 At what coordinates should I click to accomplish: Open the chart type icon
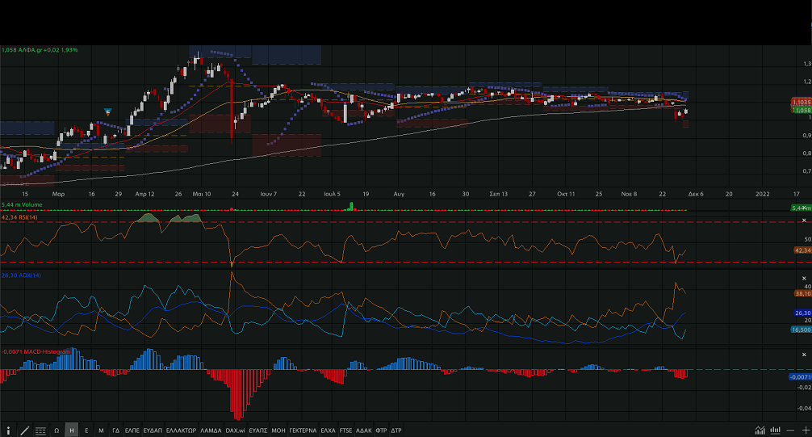760,431
